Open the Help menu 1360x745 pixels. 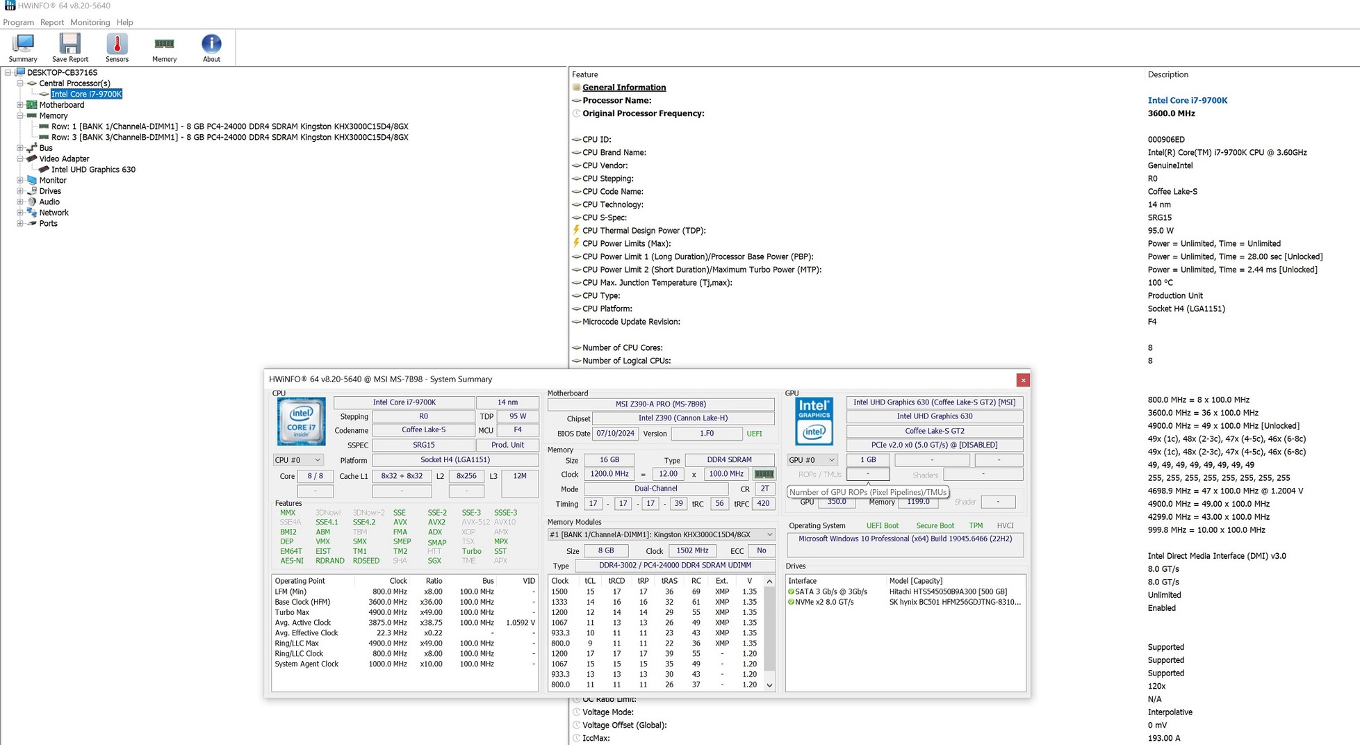(124, 22)
